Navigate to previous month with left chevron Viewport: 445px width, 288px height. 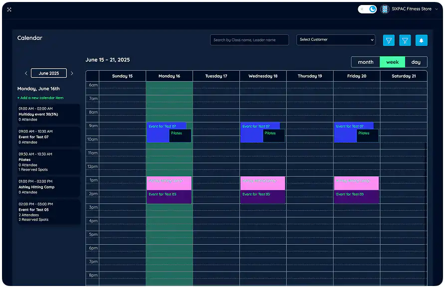tap(26, 73)
